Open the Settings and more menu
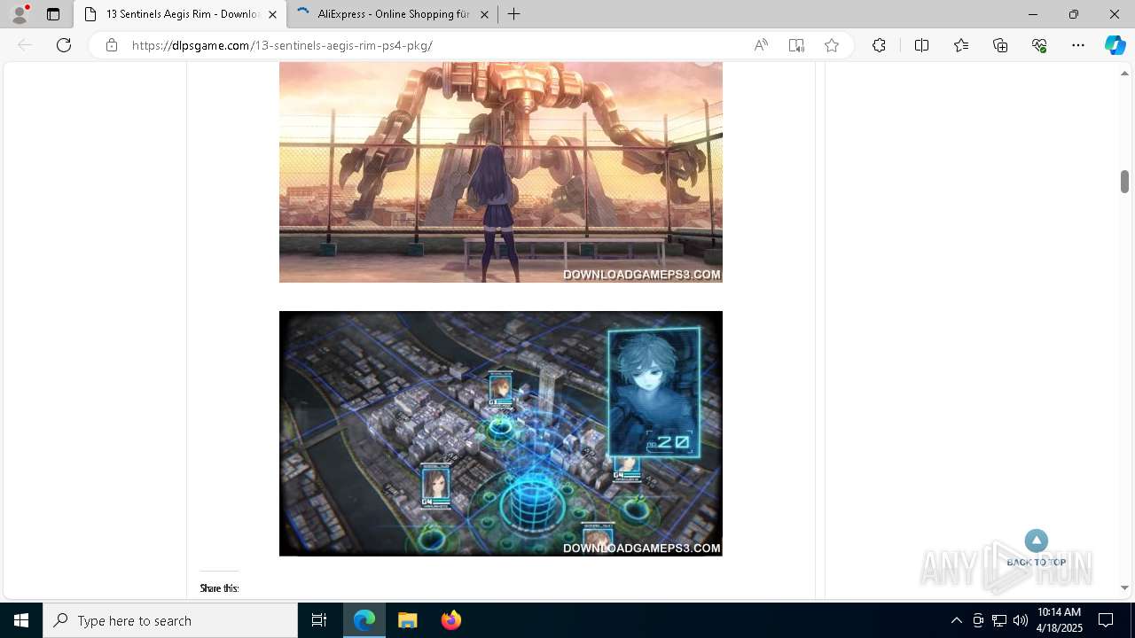 point(1078,45)
